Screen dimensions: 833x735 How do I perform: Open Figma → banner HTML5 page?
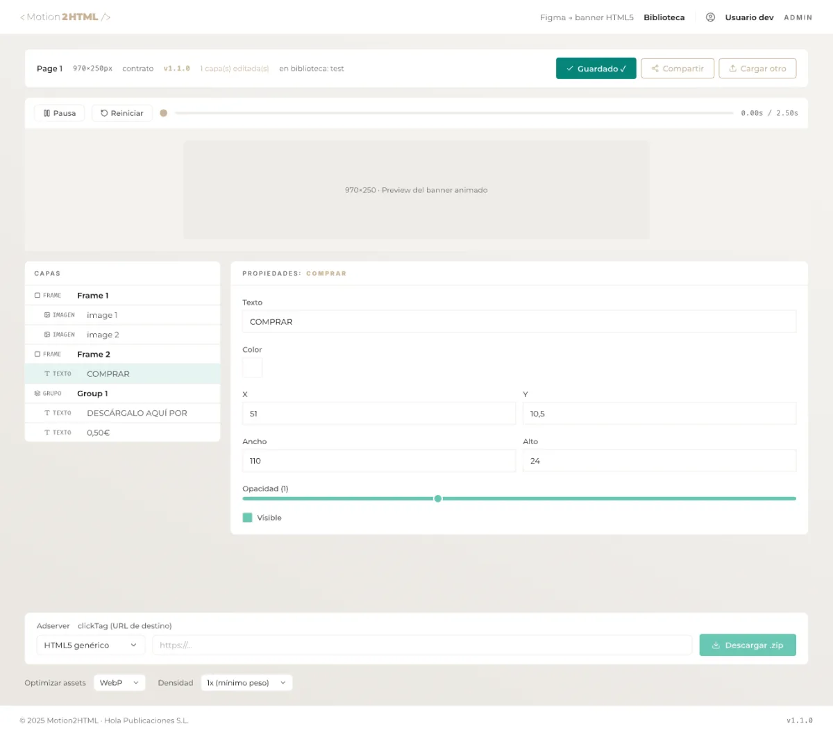click(587, 17)
